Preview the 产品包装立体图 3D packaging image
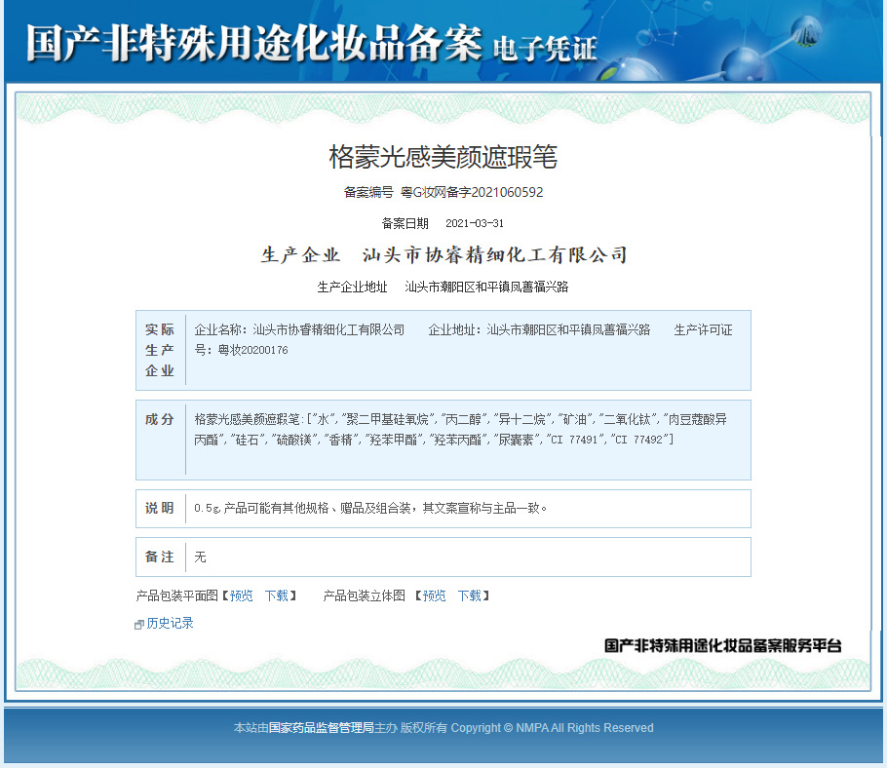Image resolution: width=887 pixels, height=768 pixels. pyautogui.click(x=434, y=595)
